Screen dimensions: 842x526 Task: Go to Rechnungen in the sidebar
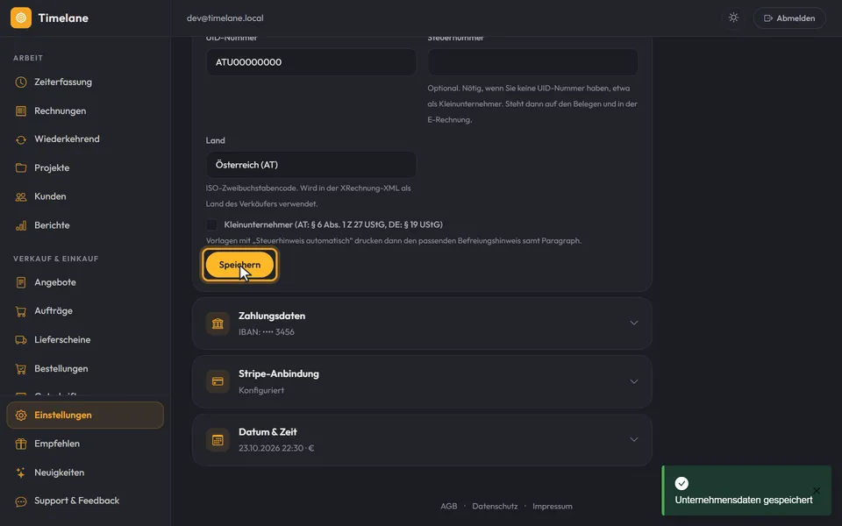point(85,111)
